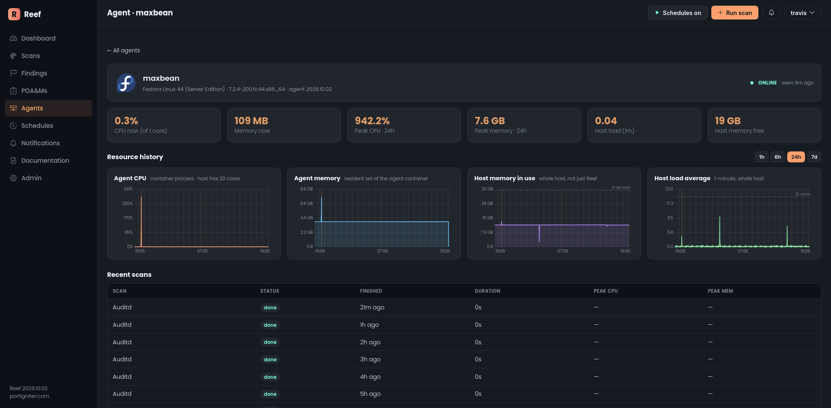The height and width of the screenshot is (408, 831).
Task: Click the 0.3% CPU now card
Action: (164, 125)
